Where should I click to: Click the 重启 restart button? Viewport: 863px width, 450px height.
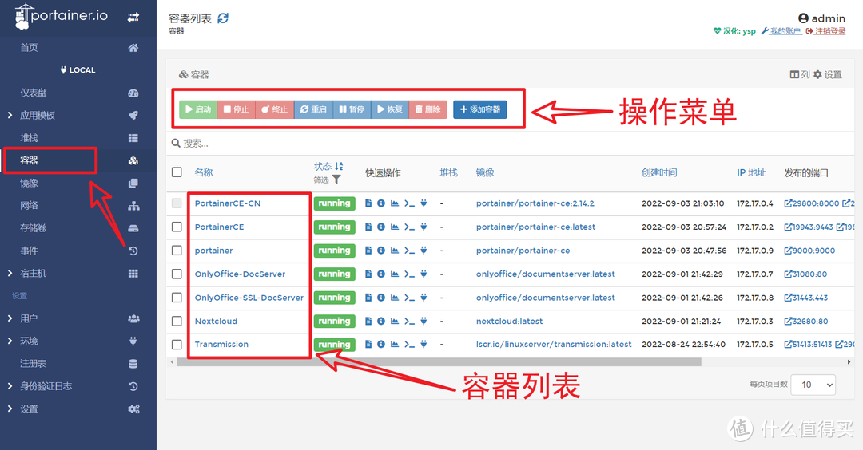(313, 109)
